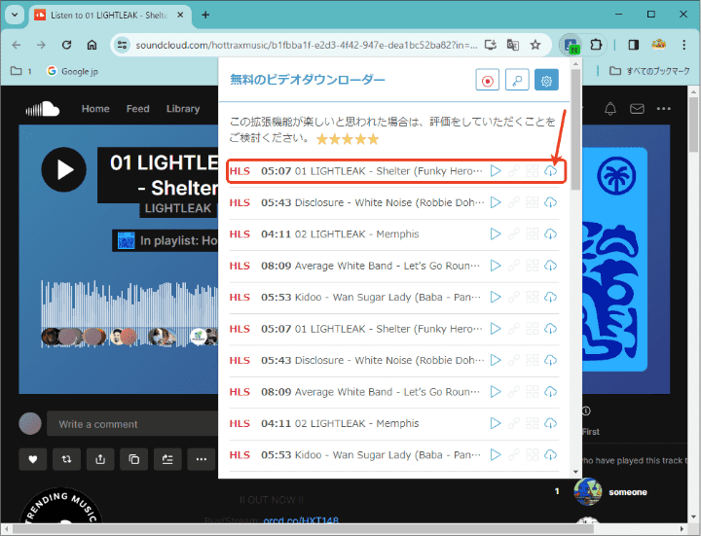This screenshot has width=701, height=536.
Task: Open the orcd.co/HXT148 link
Action: pos(301,520)
